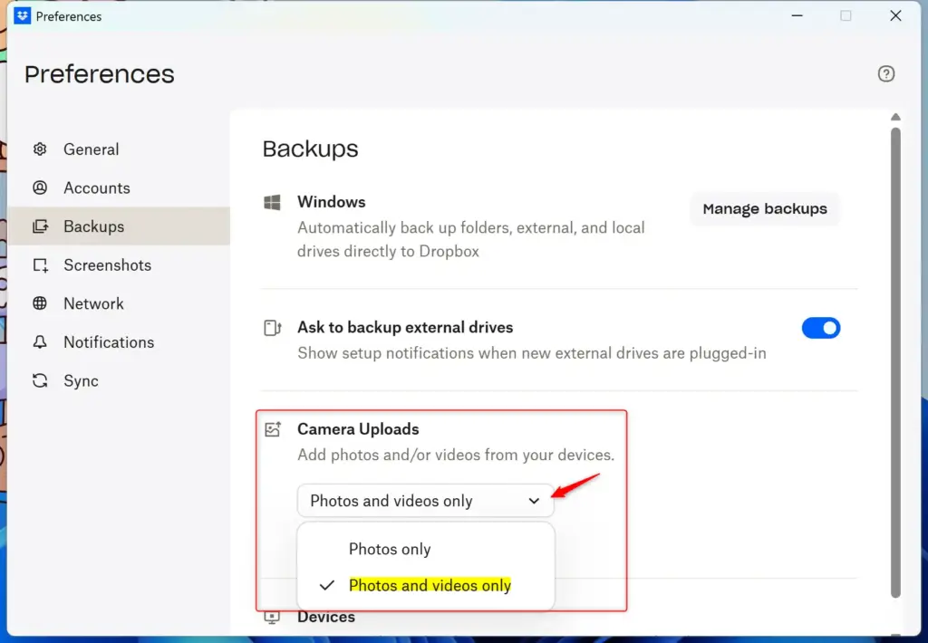Close the Preferences window
This screenshot has width=928, height=643.
tap(895, 16)
